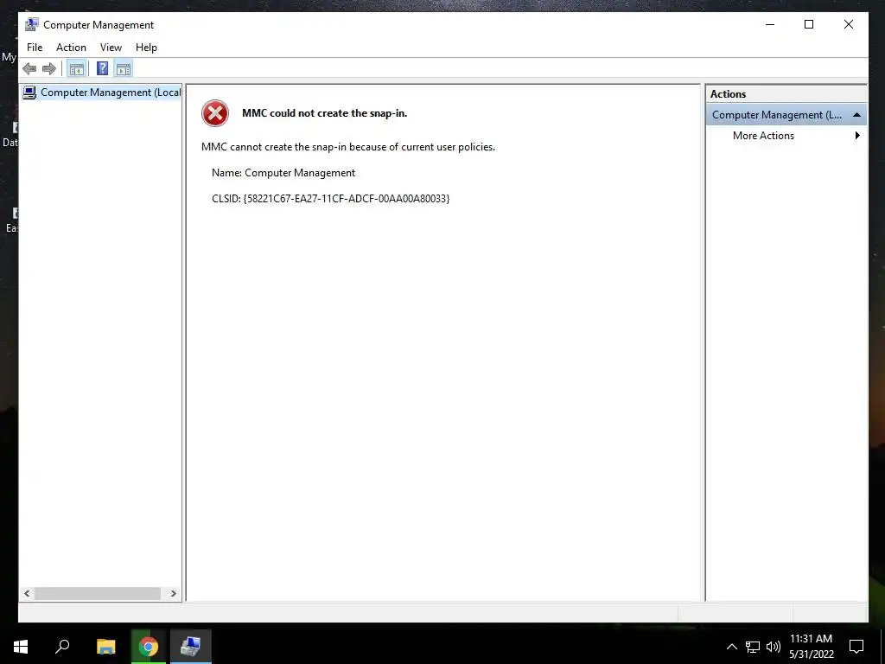The image size is (885, 664).
Task: Open taskbar Search
Action: point(62,647)
